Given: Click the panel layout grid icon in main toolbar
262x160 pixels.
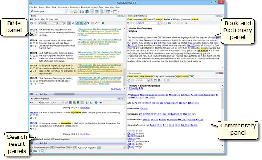Looking at the screenshot, I should pyautogui.click(x=108, y=11).
